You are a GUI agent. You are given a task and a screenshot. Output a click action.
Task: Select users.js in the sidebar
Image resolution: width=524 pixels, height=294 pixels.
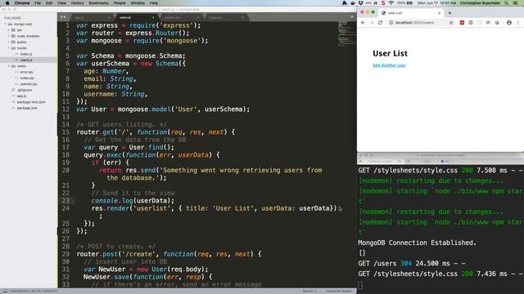point(26,60)
